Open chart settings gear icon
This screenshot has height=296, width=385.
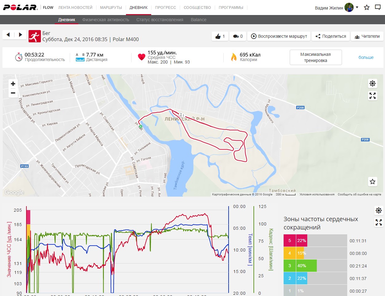point(379,210)
